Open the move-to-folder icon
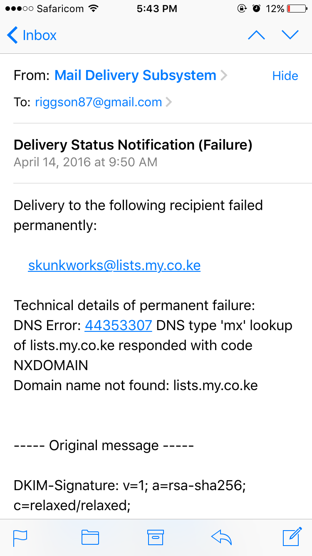This screenshot has height=556, width=312. click(x=90, y=537)
